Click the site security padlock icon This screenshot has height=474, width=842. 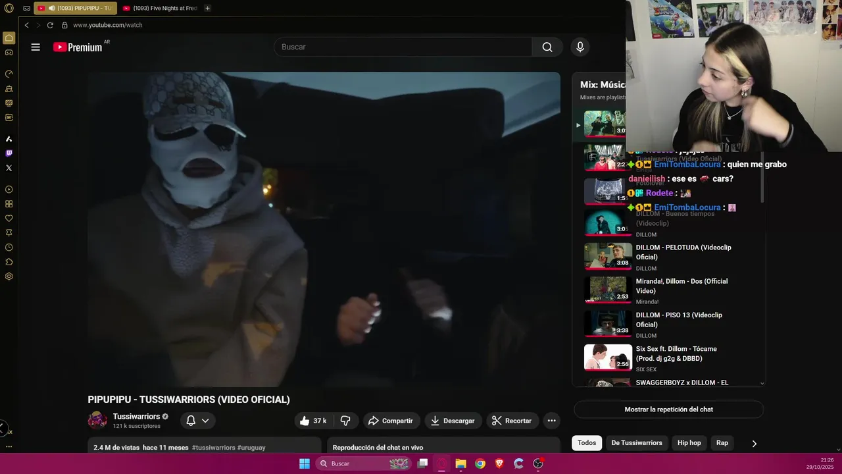click(64, 25)
